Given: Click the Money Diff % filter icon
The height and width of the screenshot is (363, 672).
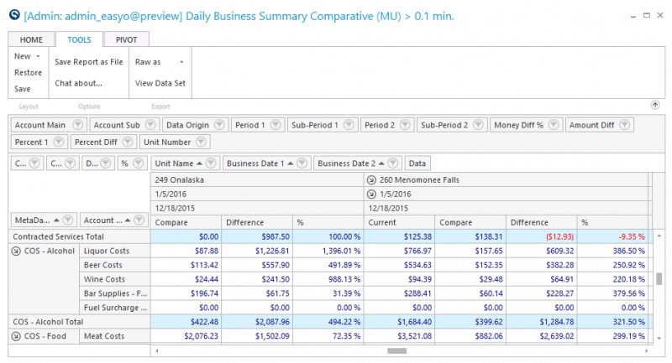Looking at the screenshot, I should click(x=554, y=125).
